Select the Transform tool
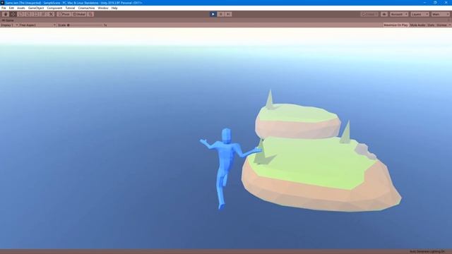 [x=43, y=14]
